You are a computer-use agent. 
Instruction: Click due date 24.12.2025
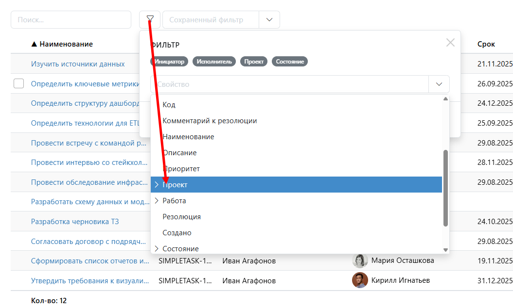point(495,103)
